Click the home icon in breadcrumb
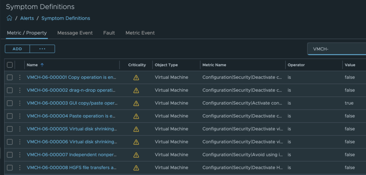366x175 pixels. [x=9, y=18]
